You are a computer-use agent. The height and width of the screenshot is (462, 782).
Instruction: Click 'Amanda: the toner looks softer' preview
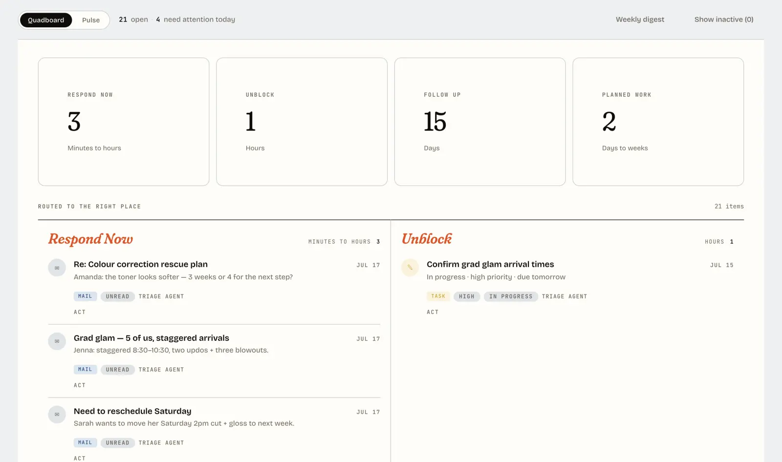(183, 277)
